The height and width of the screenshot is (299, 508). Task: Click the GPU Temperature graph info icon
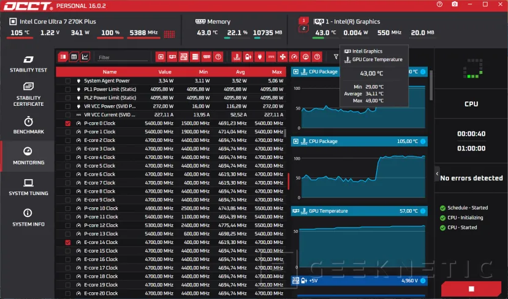coord(422,211)
